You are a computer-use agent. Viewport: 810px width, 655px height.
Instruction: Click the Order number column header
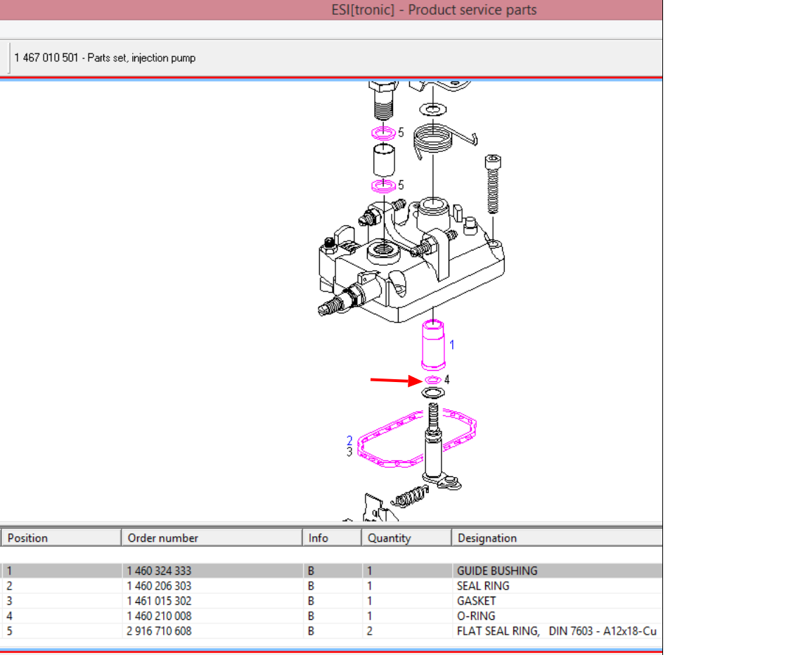211,538
